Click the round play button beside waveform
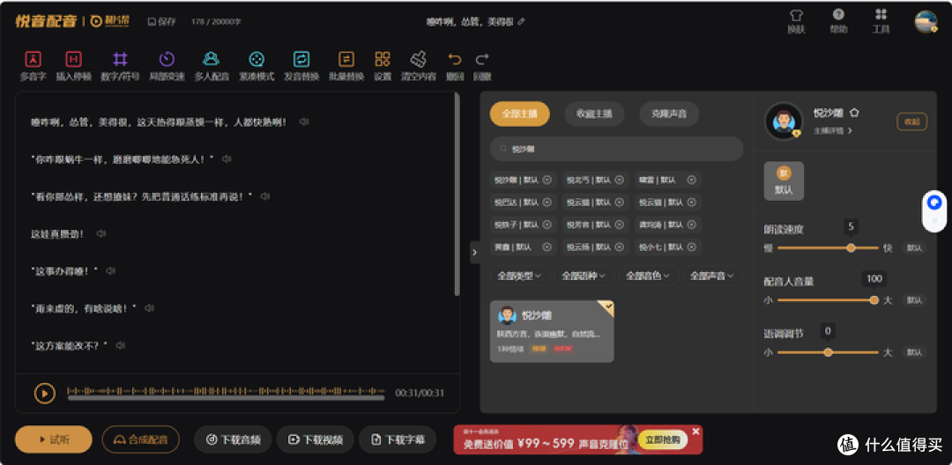Viewport: 952px width, 465px height. [x=45, y=393]
